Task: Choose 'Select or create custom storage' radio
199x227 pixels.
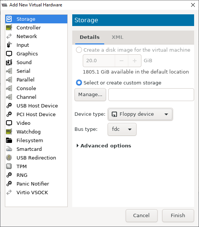Action: [79, 83]
